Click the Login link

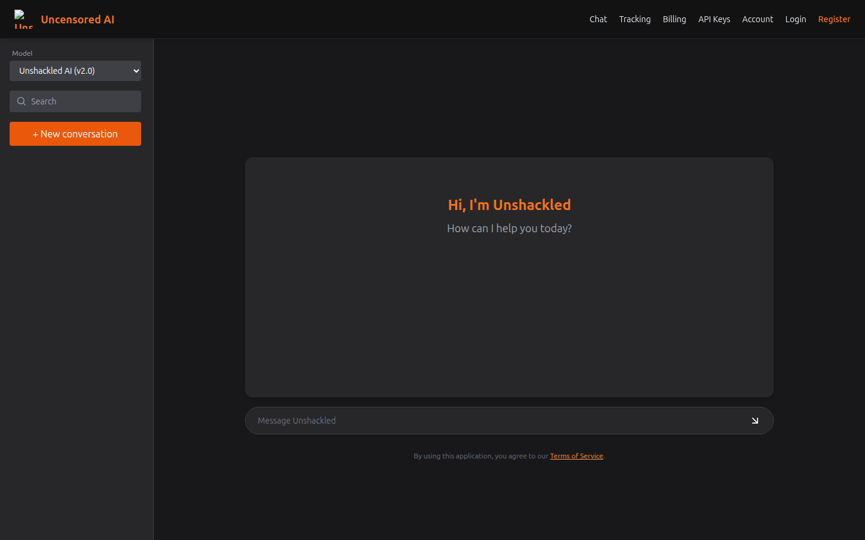pyautogui.click(x=795, y=19)
